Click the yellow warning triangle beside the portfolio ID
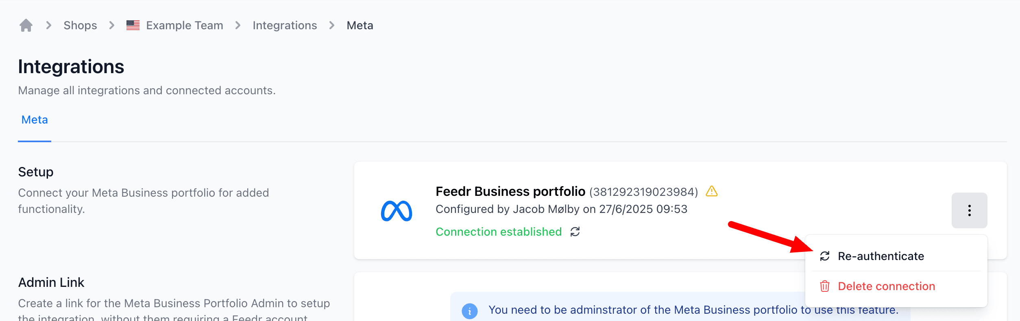The height and width of the screenshot is (321, 1020). tap(711, 191)
